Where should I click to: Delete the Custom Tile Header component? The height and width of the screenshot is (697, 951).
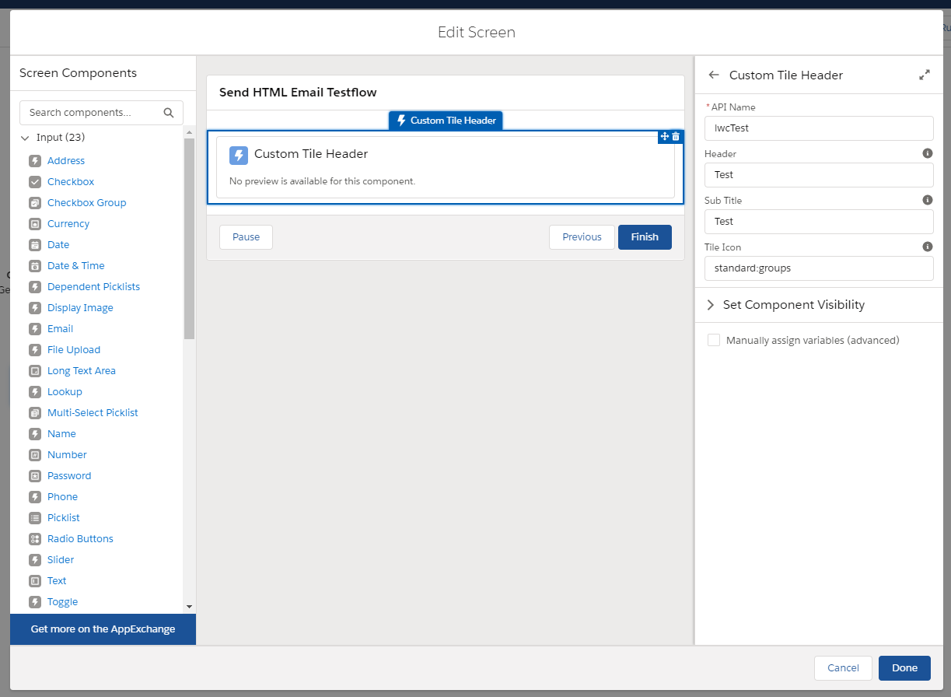click(676, 136)
